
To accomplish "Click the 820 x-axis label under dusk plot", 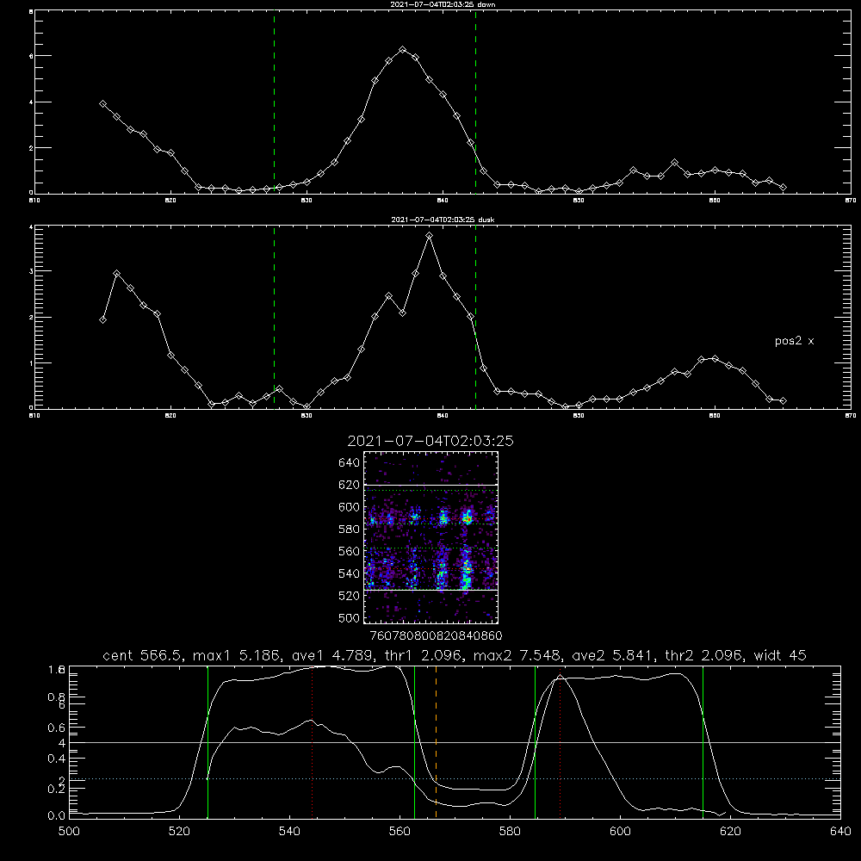I will tap(170, 416).
